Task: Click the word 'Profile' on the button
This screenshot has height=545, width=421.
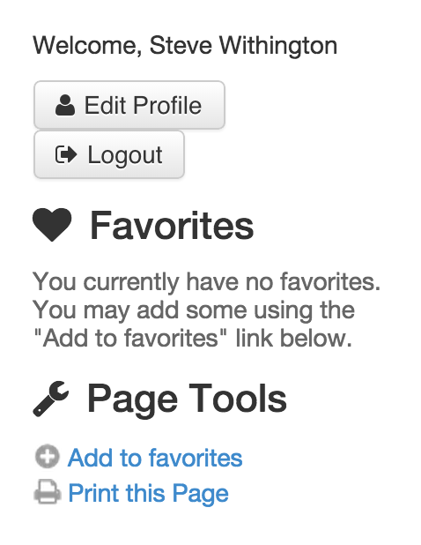Action: tap(167, 105)
